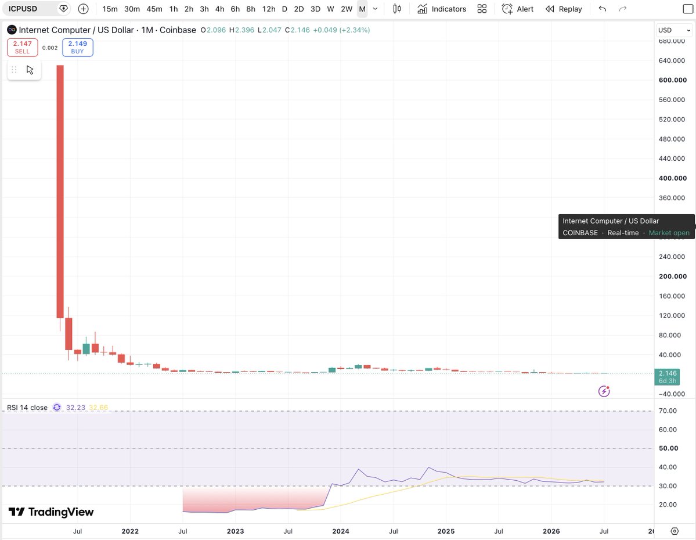
Task: Create an Alert
Action: pyautogui.click(x=518, y=9)
